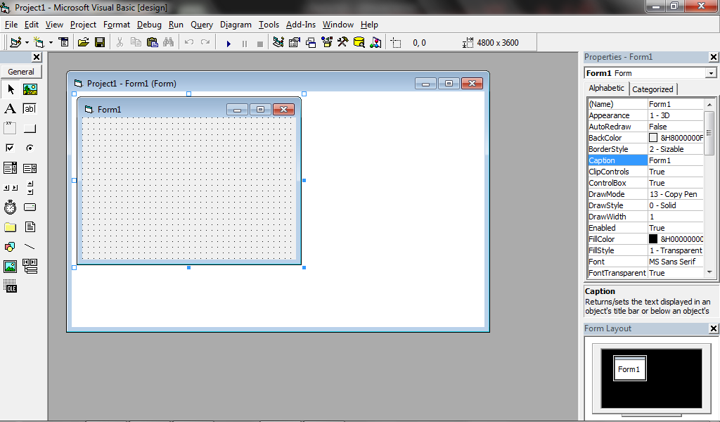Select the PictureBox control in the toolbox

tap(30, 89)
